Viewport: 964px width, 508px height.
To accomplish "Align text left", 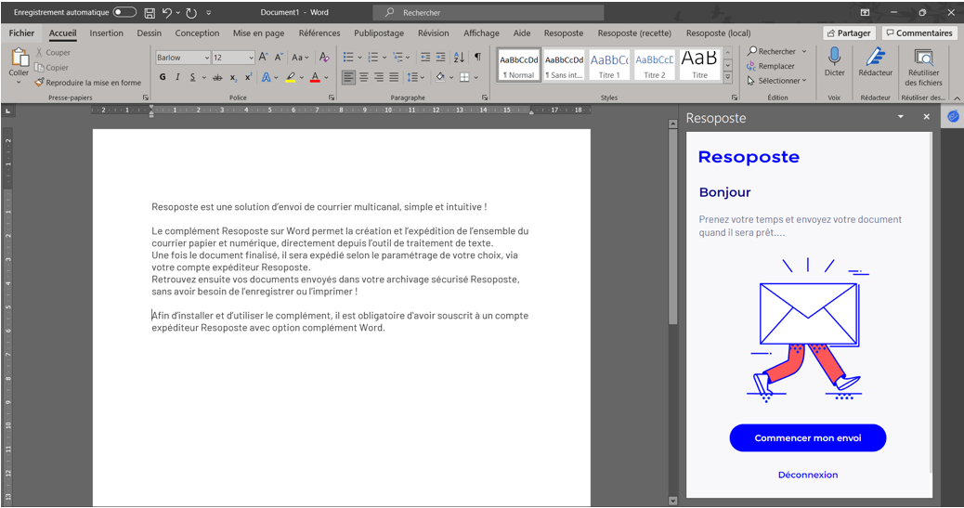I will coord(348,77).
